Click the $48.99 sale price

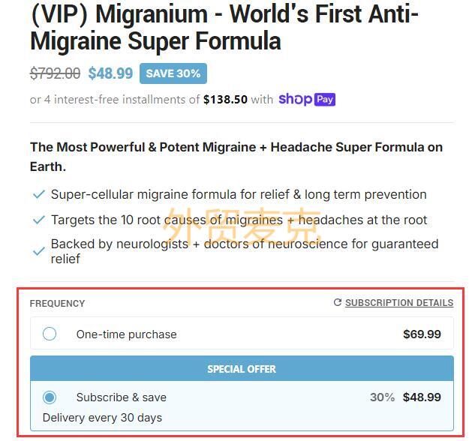click(x=110, y=73)
